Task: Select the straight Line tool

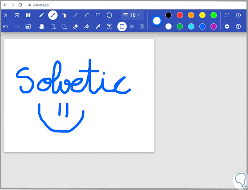Action: pos(75,15)
